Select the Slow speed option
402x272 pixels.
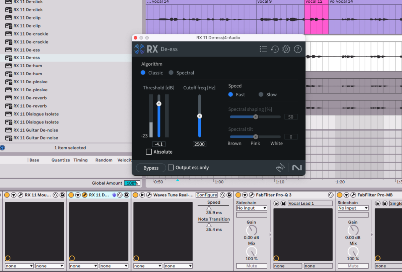point(261,95)
